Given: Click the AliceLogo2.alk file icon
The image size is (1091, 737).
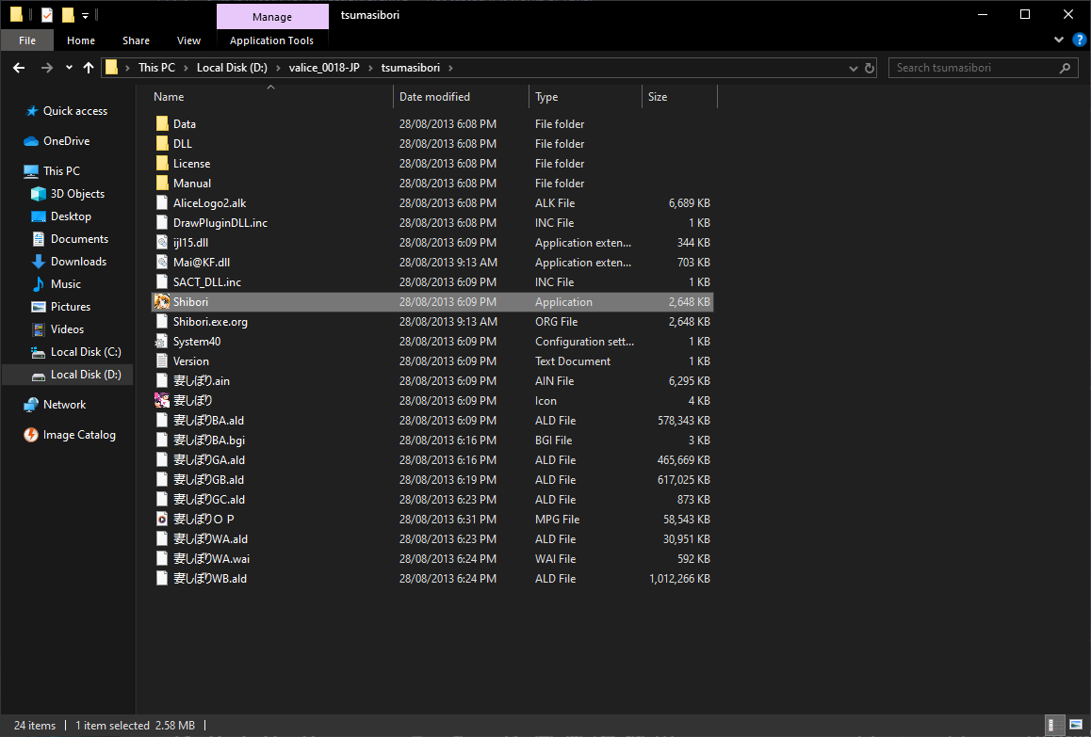Looking at the screenshot, I should pos(161,203).
